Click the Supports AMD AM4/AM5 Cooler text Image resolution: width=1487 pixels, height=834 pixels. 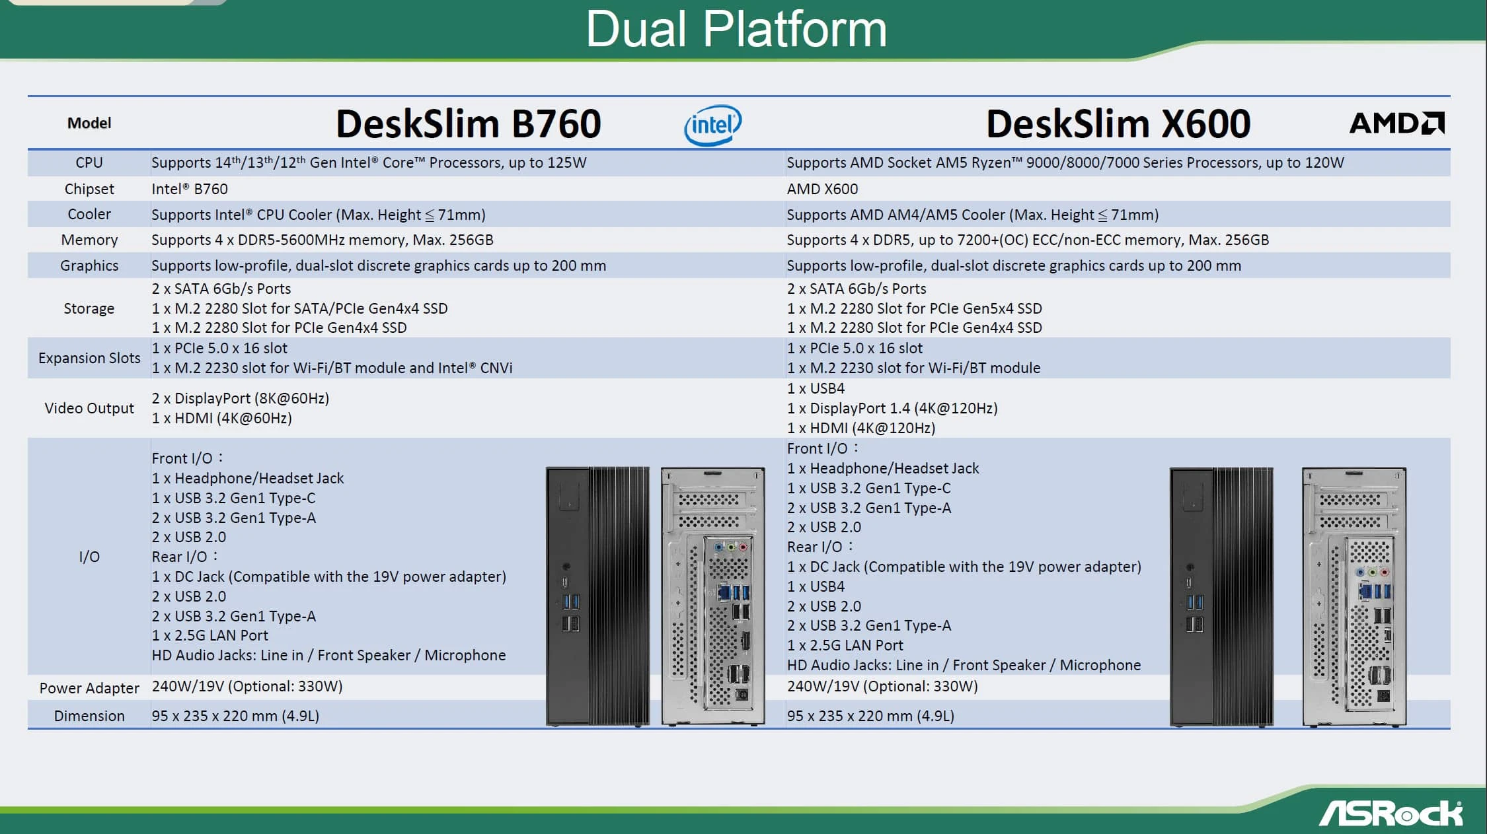[972, 215]
